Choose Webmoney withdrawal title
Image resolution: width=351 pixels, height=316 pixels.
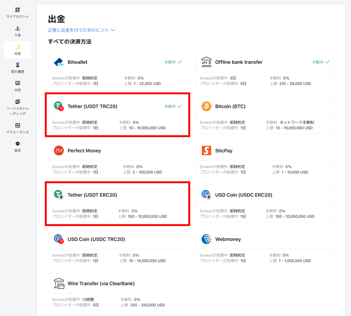228,239
